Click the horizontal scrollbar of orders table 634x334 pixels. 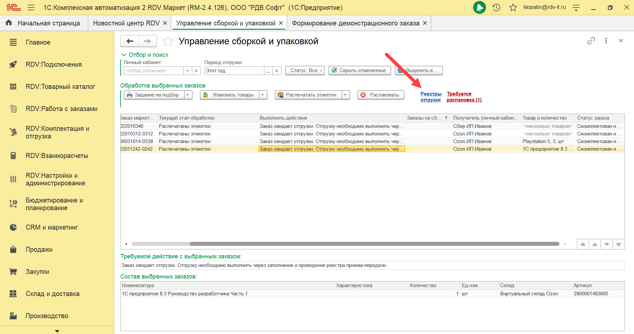374,244
